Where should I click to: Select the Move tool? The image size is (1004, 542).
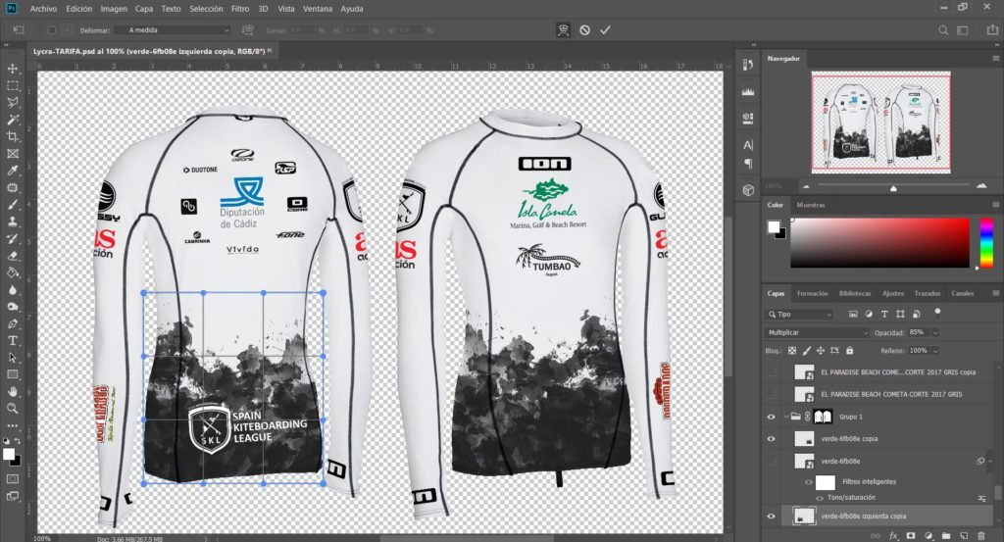click(12, 69)
